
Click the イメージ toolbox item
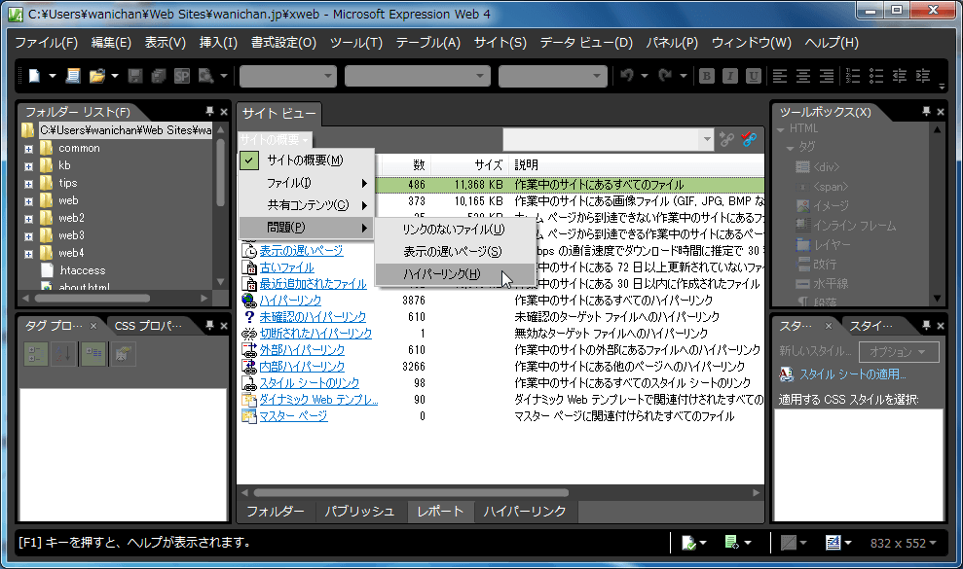831,206
